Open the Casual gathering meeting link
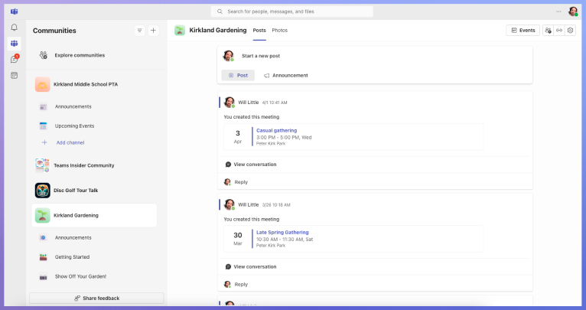Screen dimensions: 586x310 [276, 130]
